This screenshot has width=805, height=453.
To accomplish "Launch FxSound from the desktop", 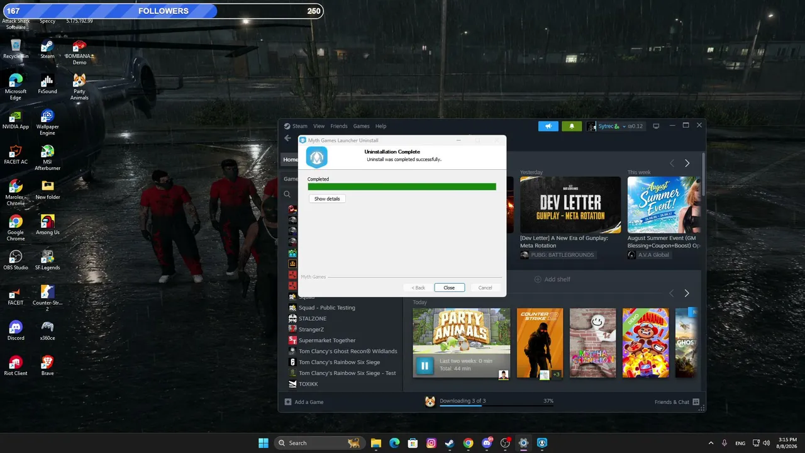I will click(47, 84).
